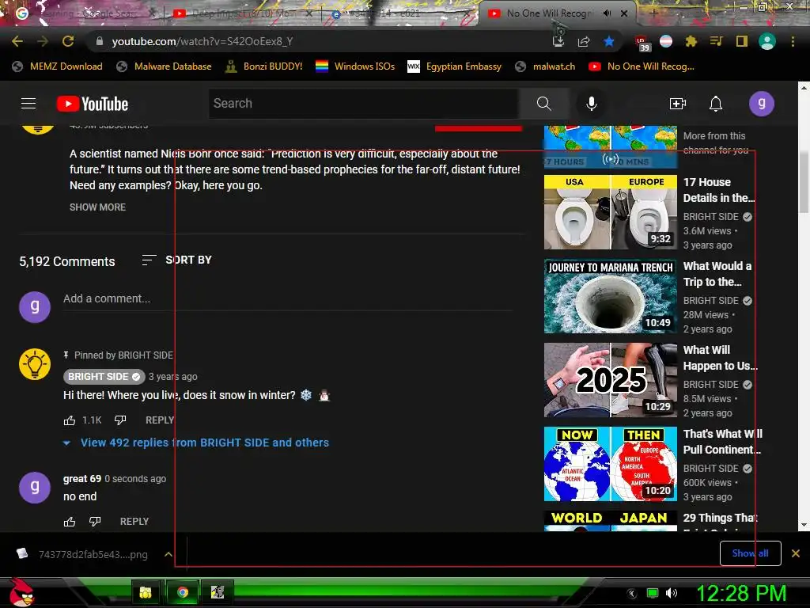Image resolution: width=810 pixels, height=608 pixels.
Task: Open the file explorer taskbar icon
Action: 146,592
